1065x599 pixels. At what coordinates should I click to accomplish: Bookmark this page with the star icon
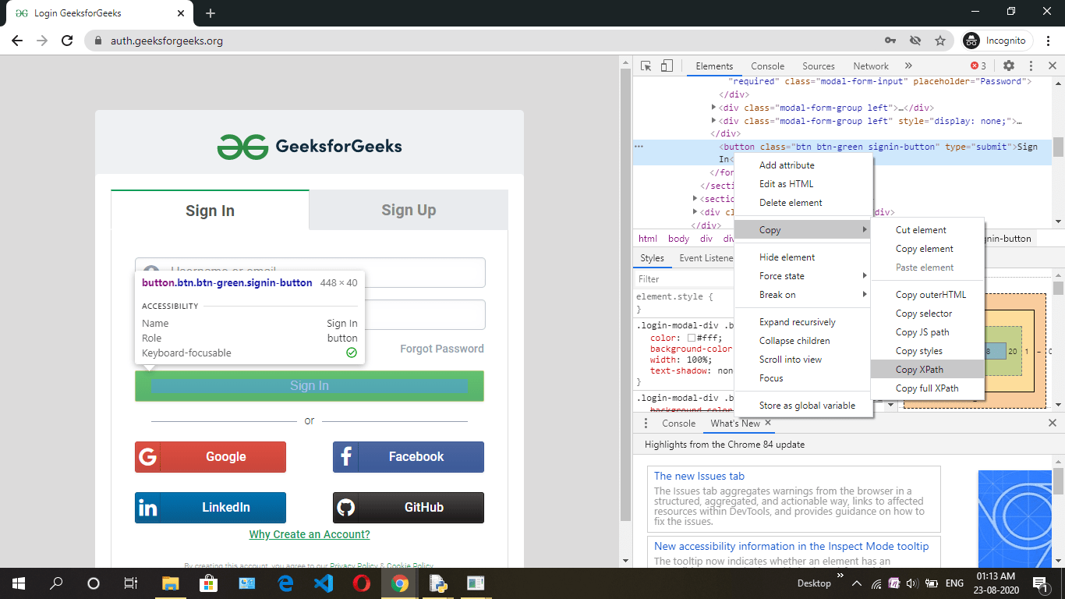[940, 41]
